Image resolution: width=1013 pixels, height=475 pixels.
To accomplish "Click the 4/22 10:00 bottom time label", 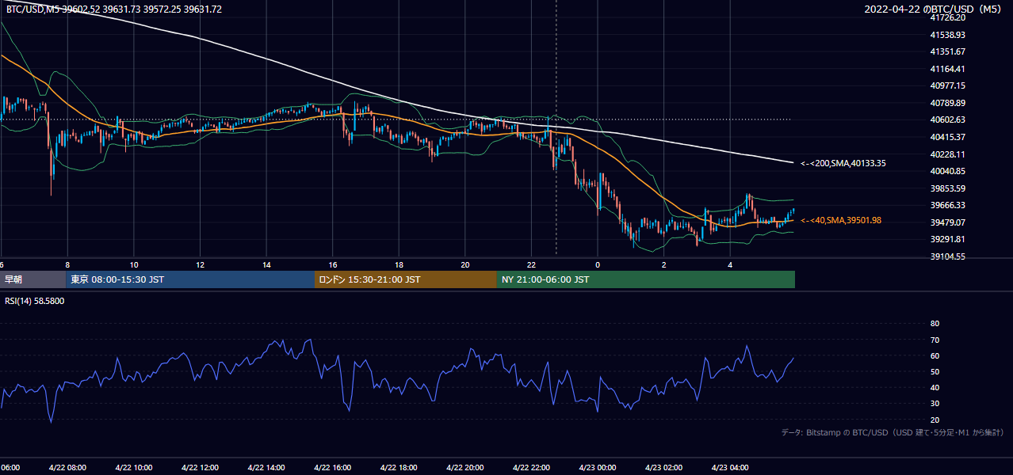I will pyautogui.click(x=134, y=468).
